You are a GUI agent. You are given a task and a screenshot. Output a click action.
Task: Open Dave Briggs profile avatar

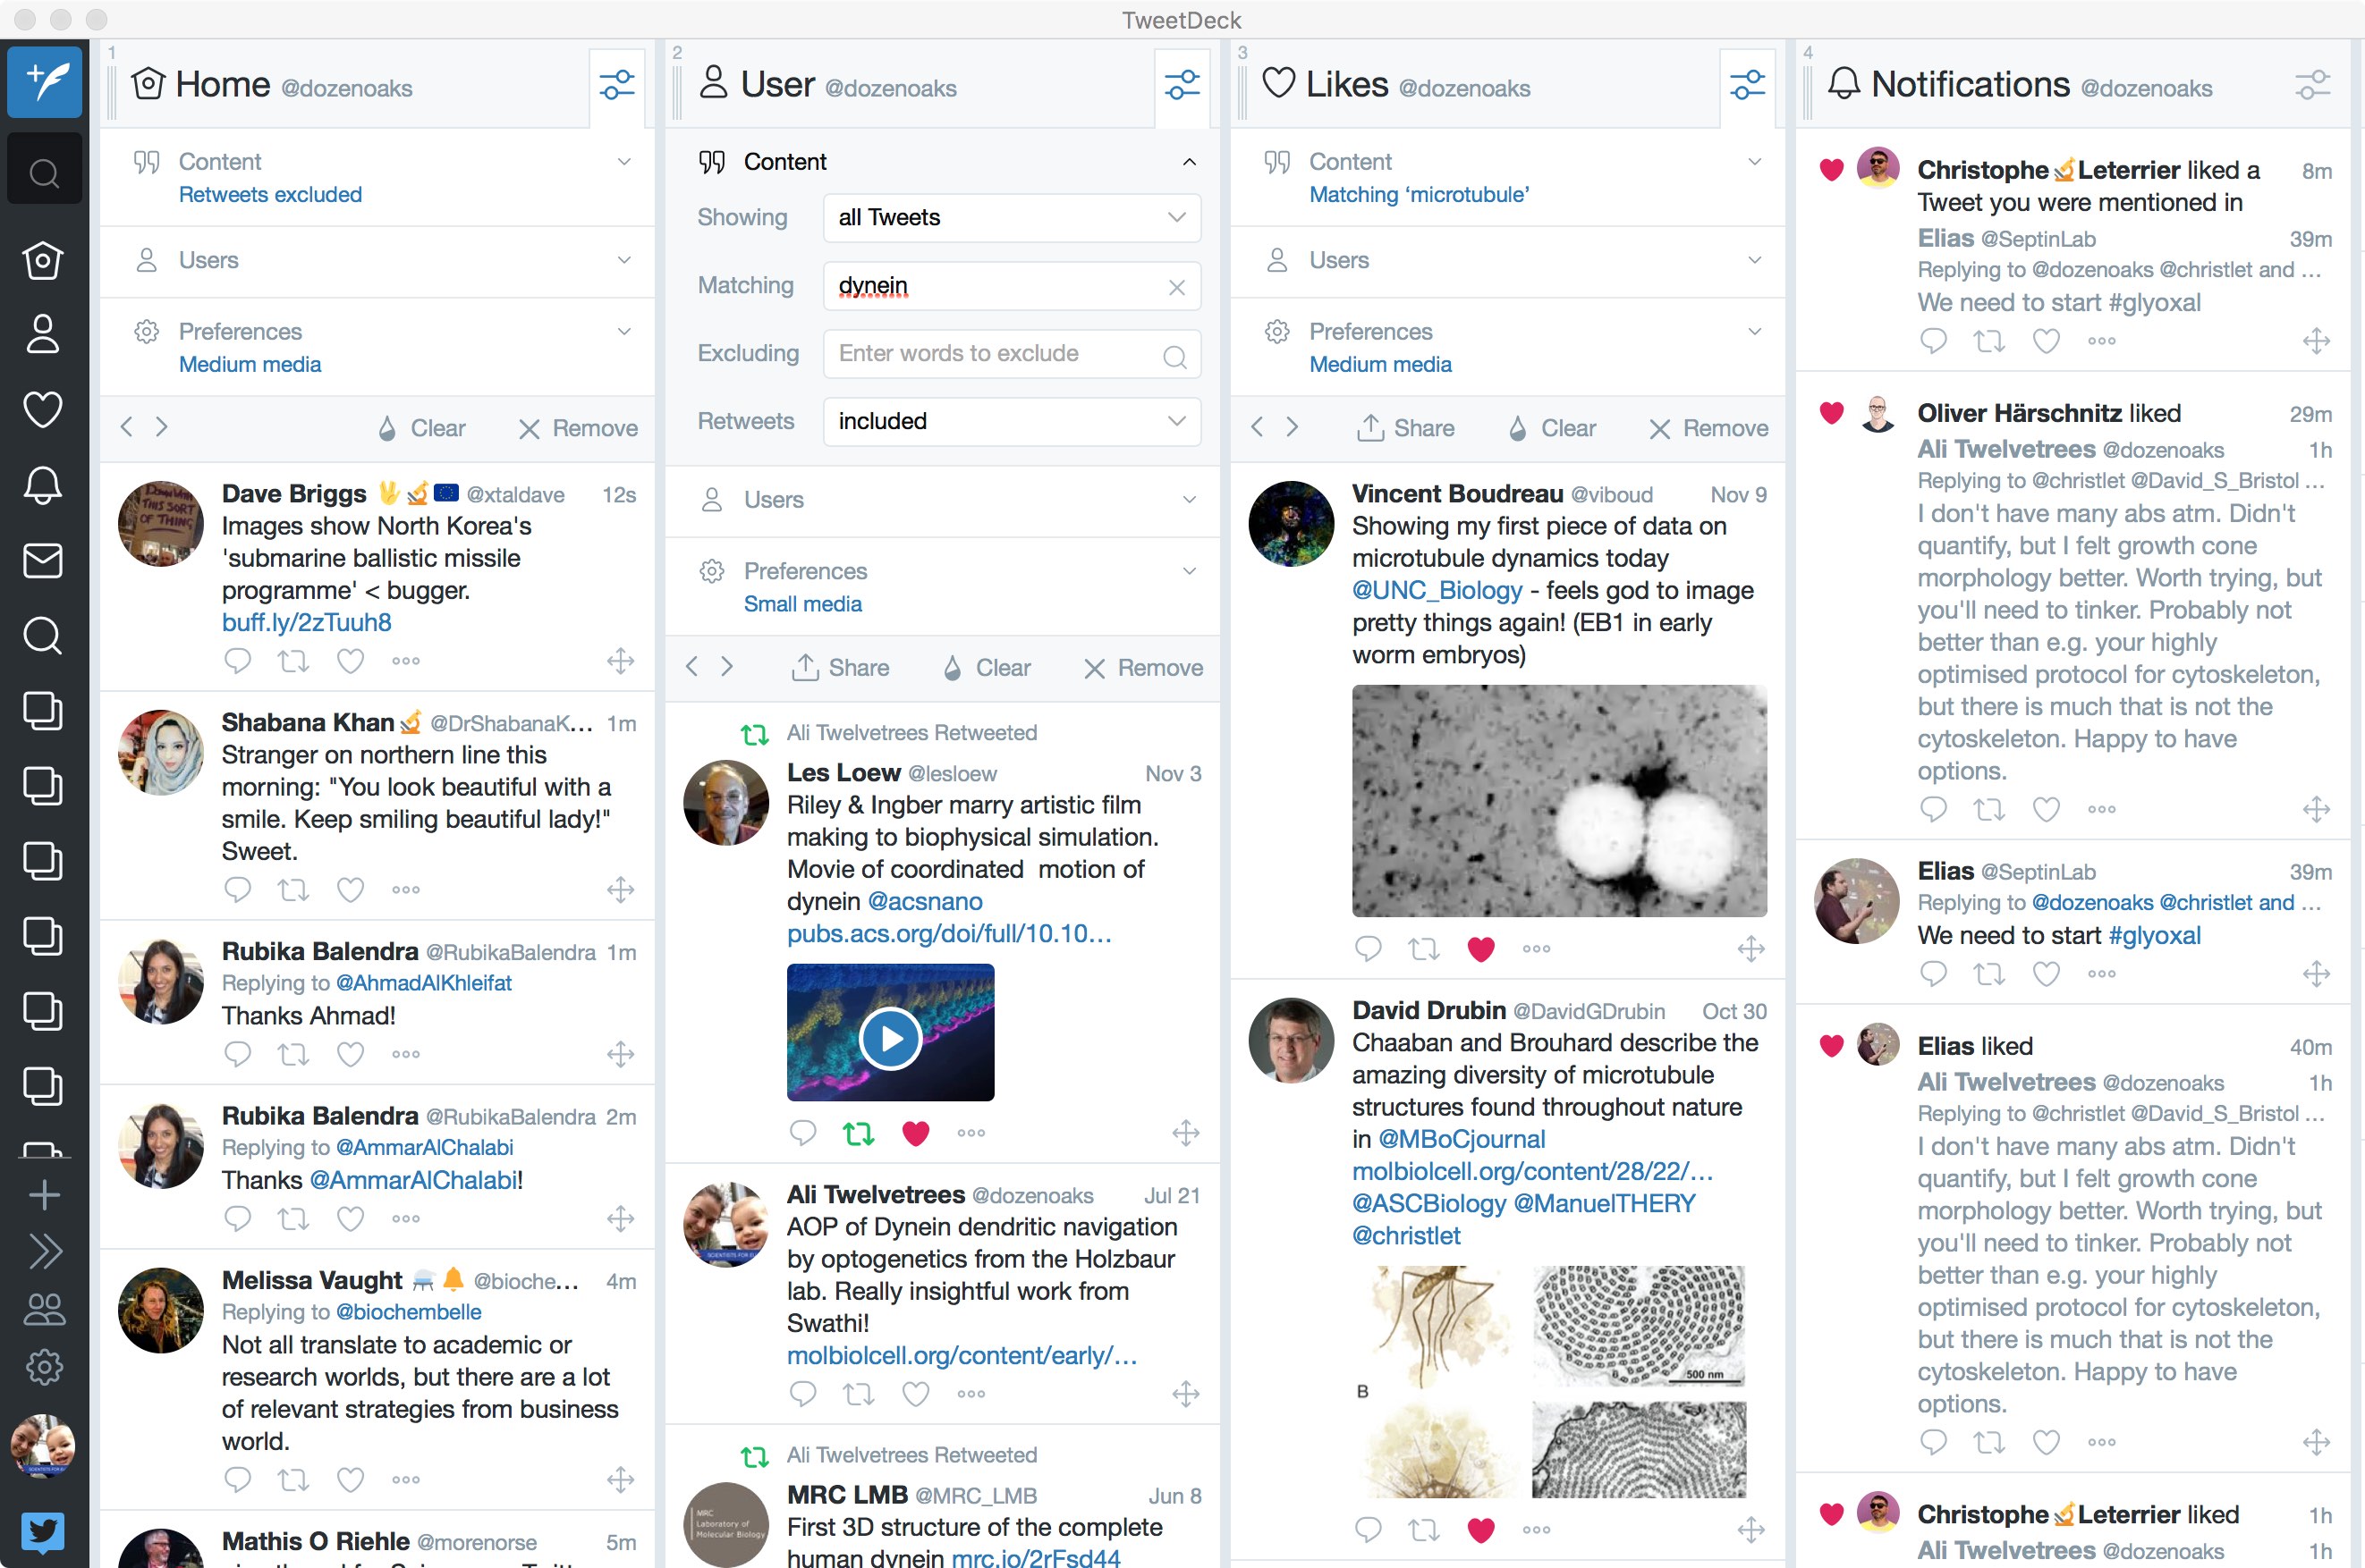[x=161, y=524]
